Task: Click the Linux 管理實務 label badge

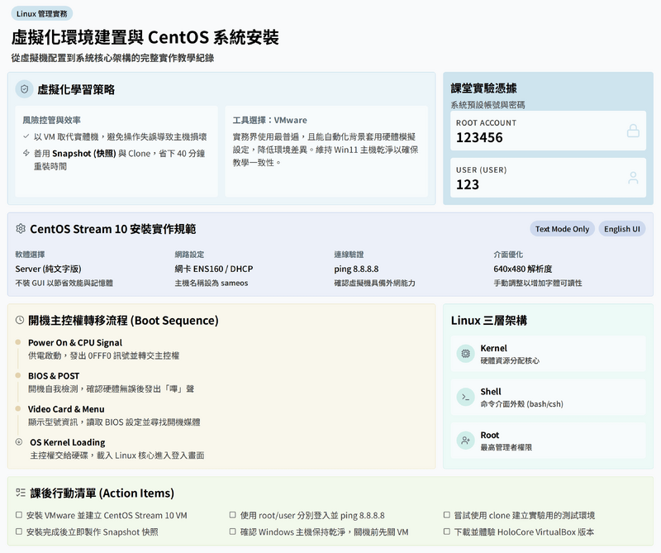Action: [x=42, y=13]
